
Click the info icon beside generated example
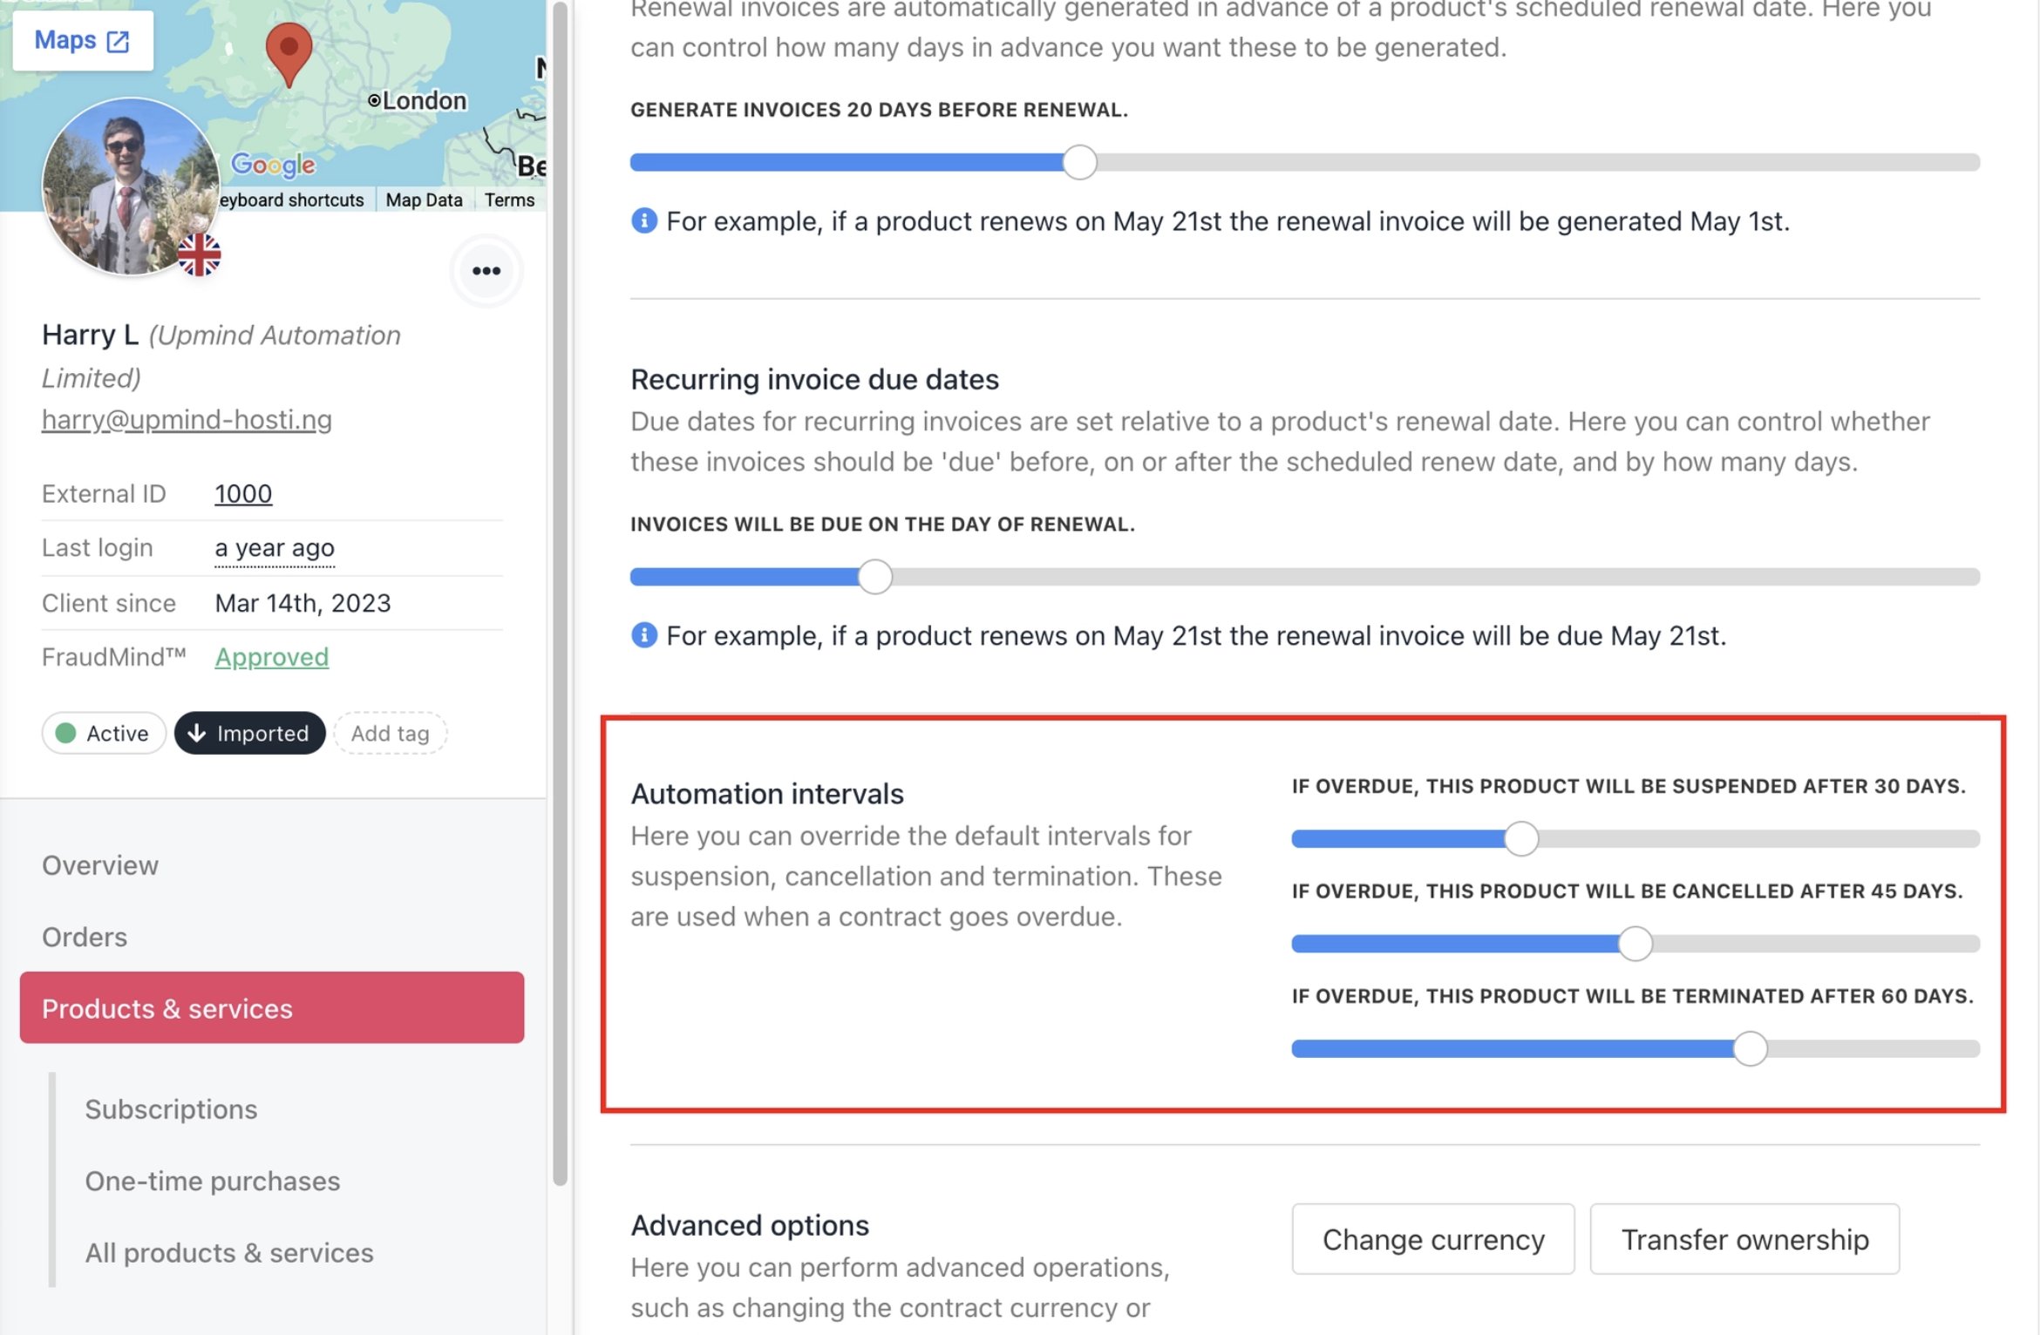coord(643,220)
